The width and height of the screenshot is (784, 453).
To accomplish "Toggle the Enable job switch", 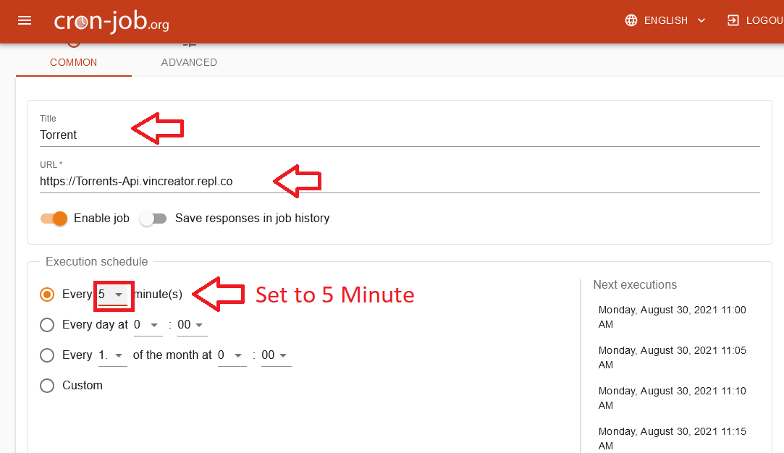I will point(54,219).
